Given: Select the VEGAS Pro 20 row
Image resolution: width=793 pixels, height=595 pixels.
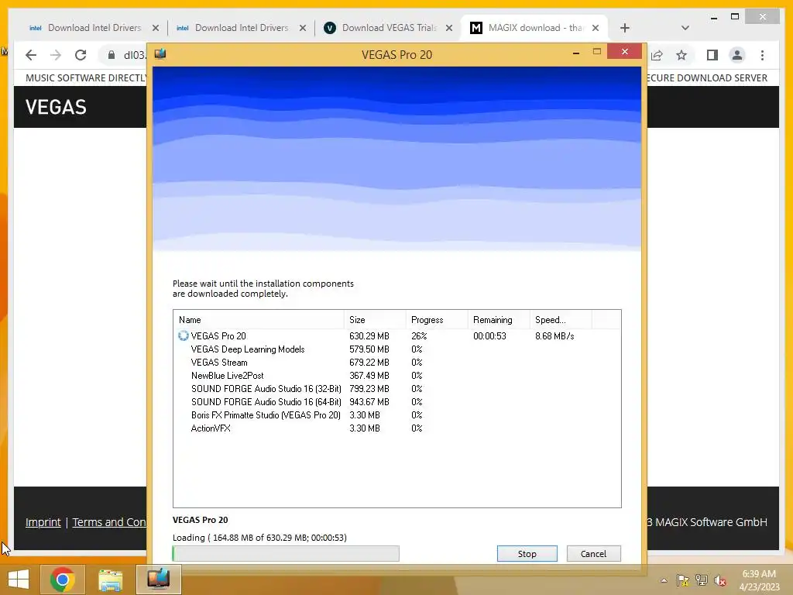Looking at the screenshot, I should tap(397, 336).
